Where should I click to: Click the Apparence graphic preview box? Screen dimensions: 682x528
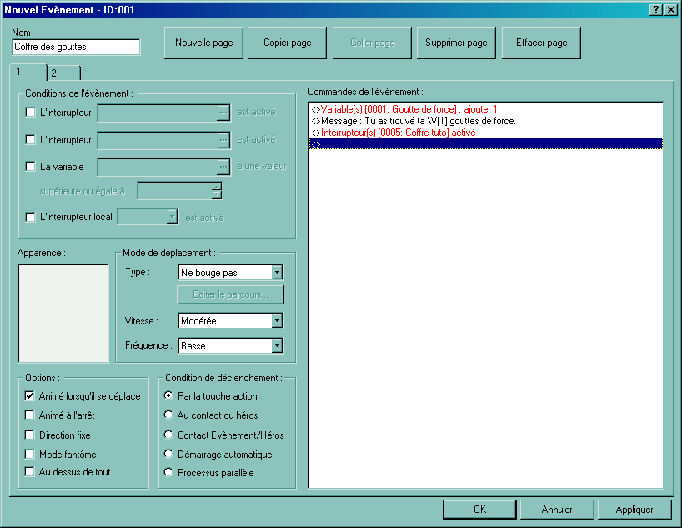click(63, 314)
